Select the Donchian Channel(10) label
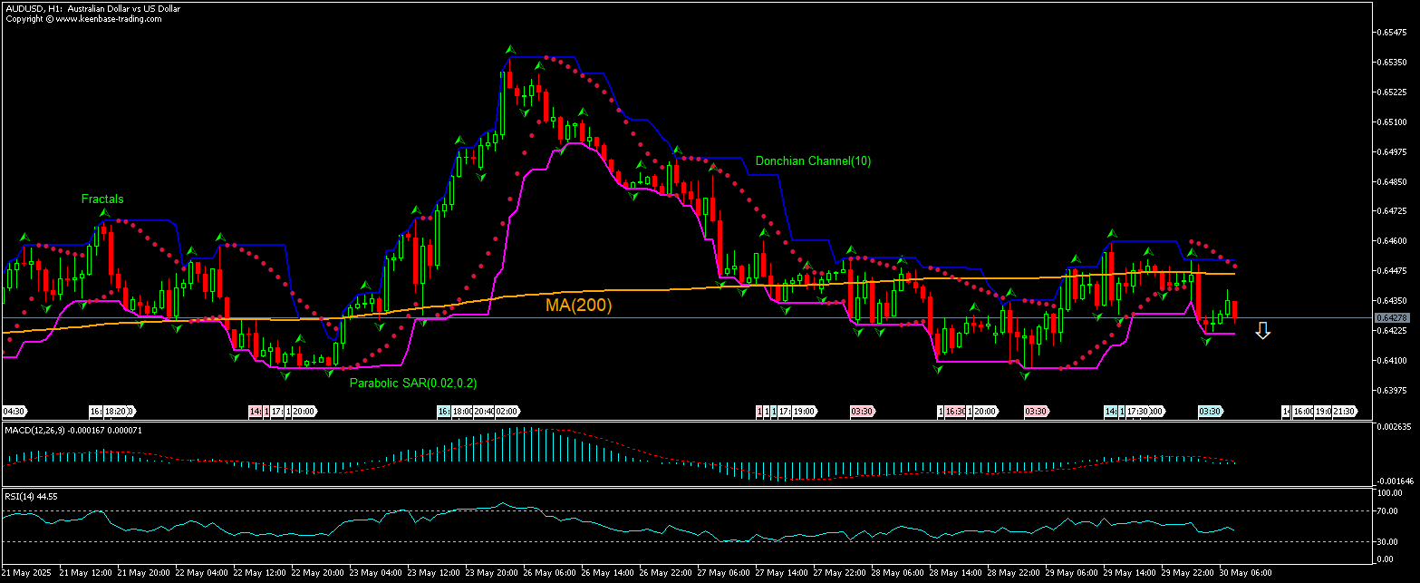This screenshot has height=583, width=1420. (x=812, y=161)
